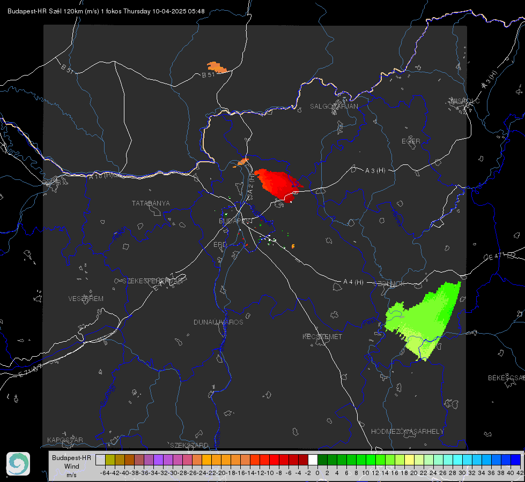This screenshot has height=482, width=525.
Task: Click the title text with date 10-04-2025 05:48
Action: point(106,11)
